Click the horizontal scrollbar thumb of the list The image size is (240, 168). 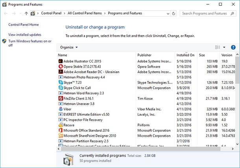pos(140,149)
